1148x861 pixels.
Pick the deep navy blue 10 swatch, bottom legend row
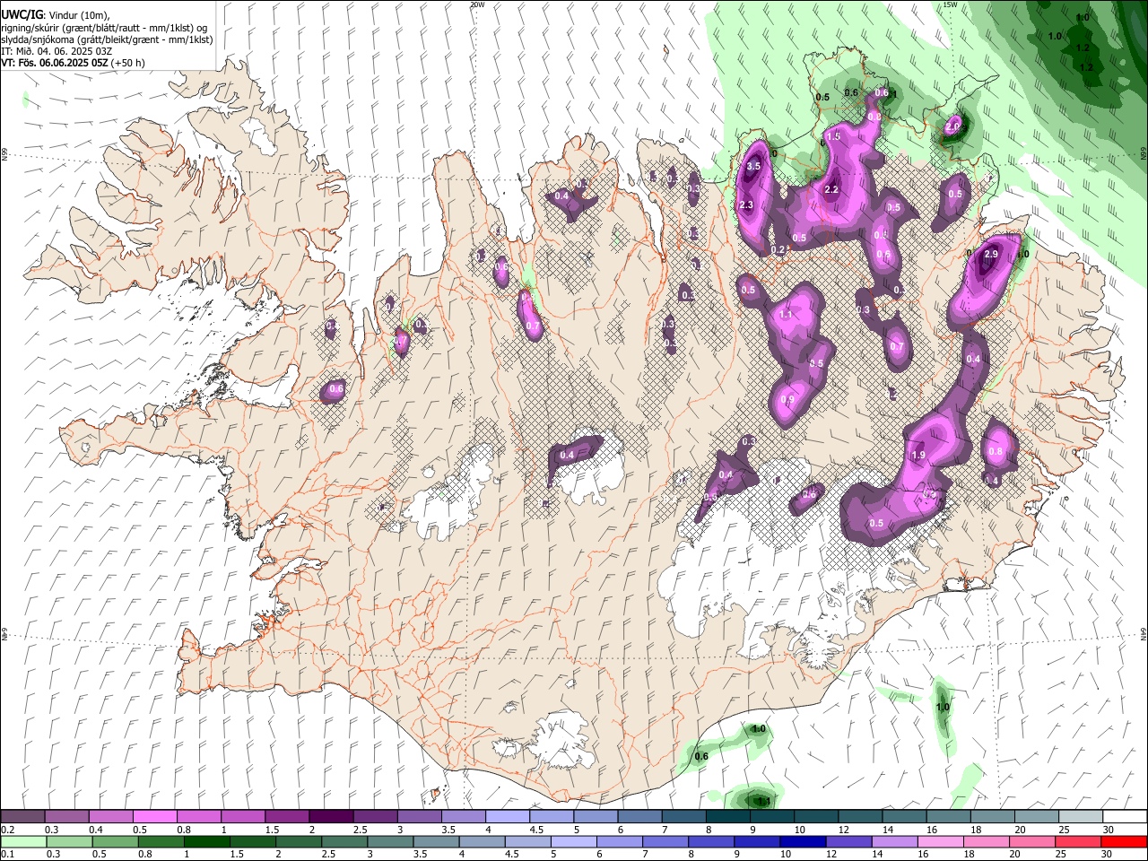click(804, 841)
